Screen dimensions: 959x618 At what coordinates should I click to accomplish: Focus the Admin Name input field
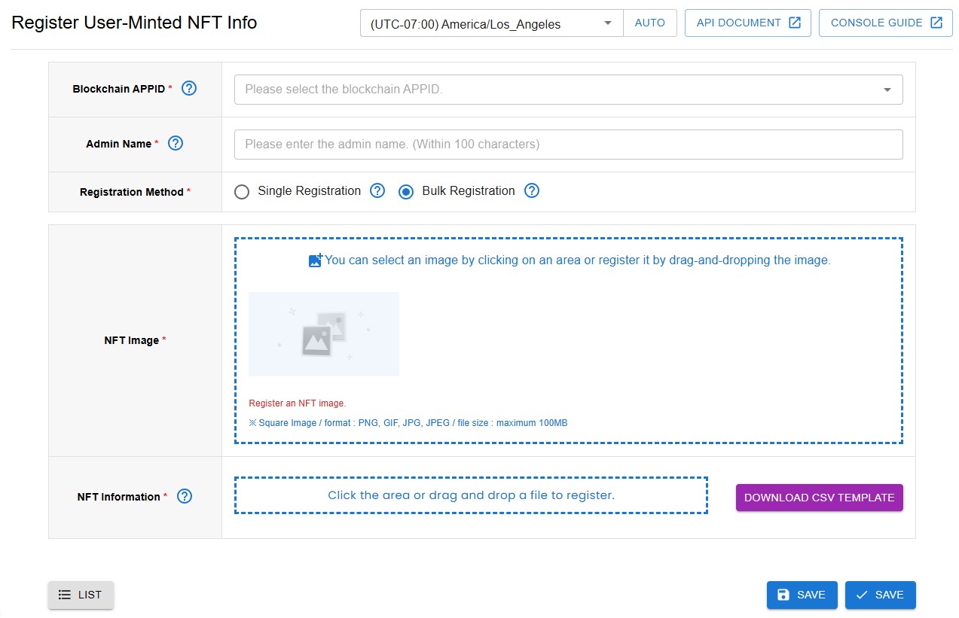pyautogui.click(x=568, y=145)
